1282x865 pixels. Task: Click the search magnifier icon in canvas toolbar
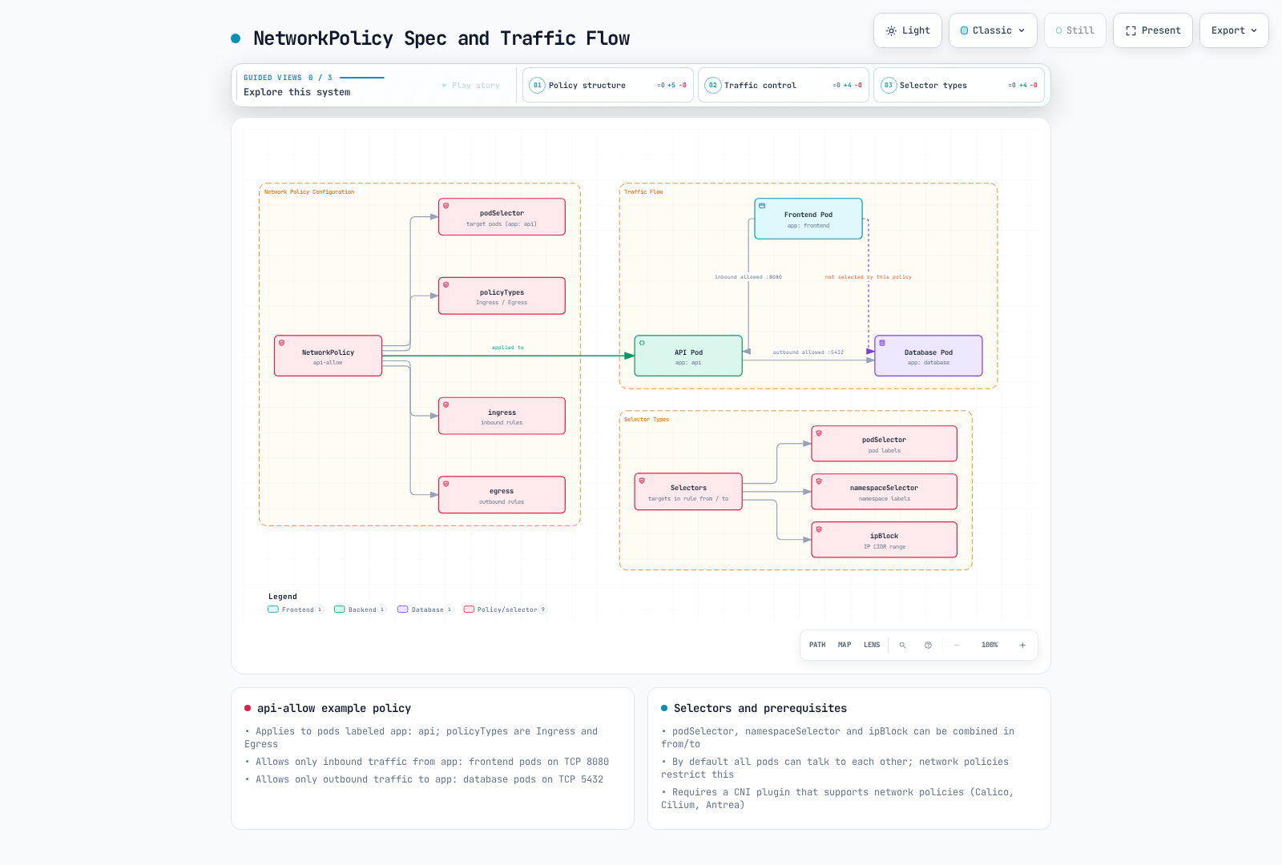tap(902, 645)
